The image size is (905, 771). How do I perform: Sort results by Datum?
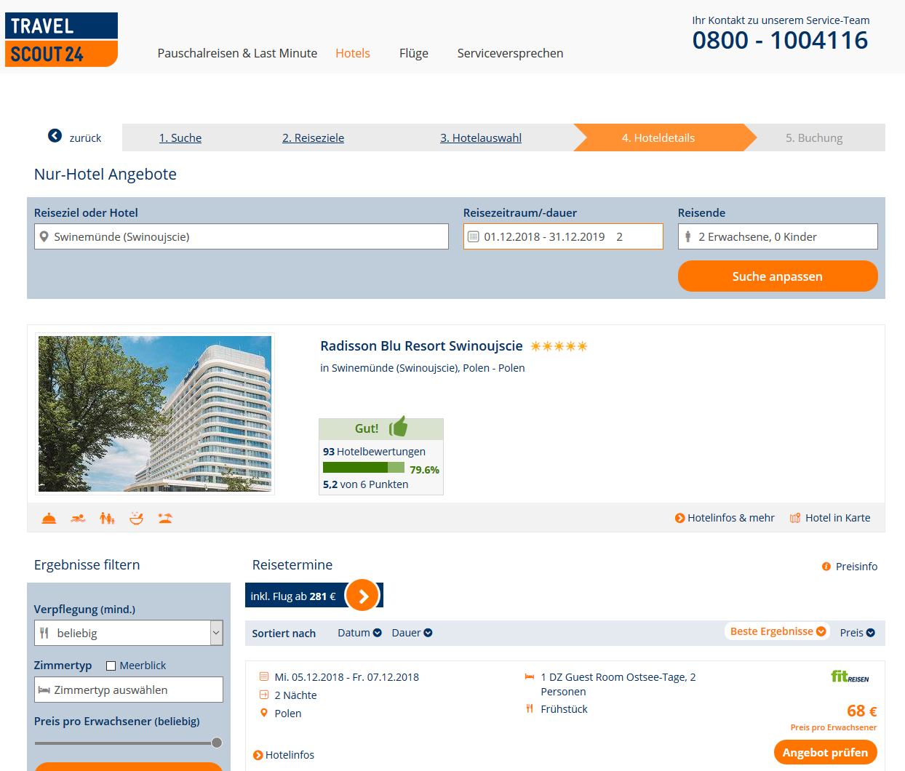[359, 633]
